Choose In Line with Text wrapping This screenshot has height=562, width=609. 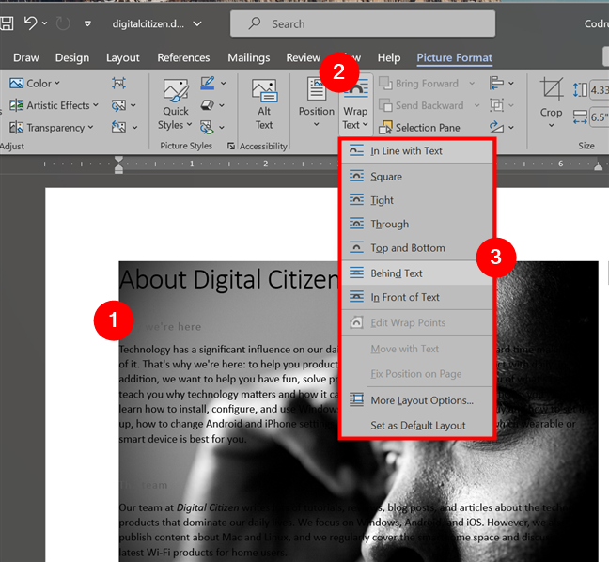click(417, 151)
